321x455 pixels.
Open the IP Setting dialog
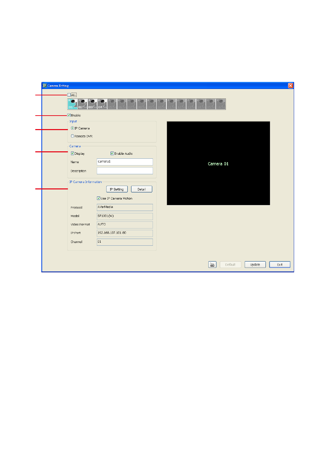117,189
